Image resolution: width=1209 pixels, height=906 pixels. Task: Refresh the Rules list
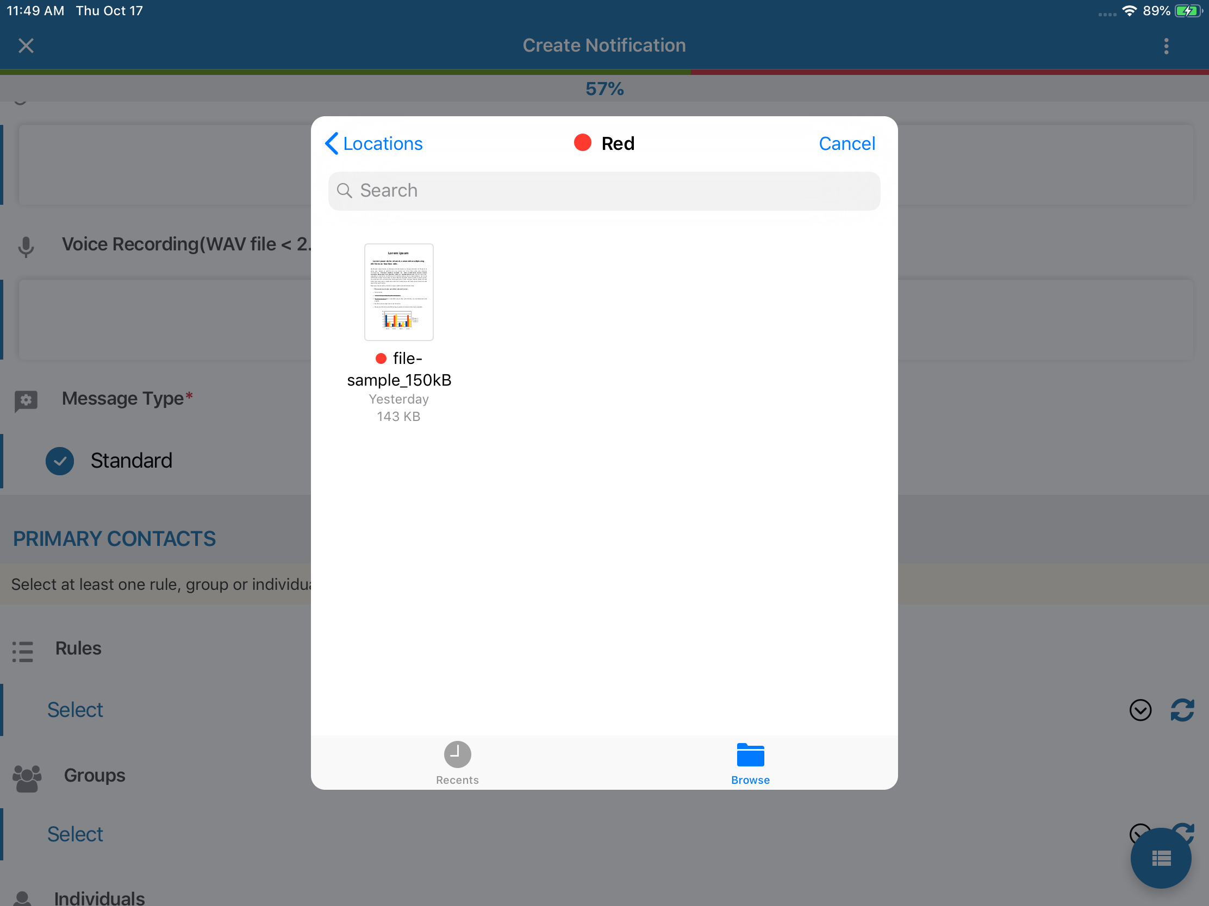(1182, 710)
